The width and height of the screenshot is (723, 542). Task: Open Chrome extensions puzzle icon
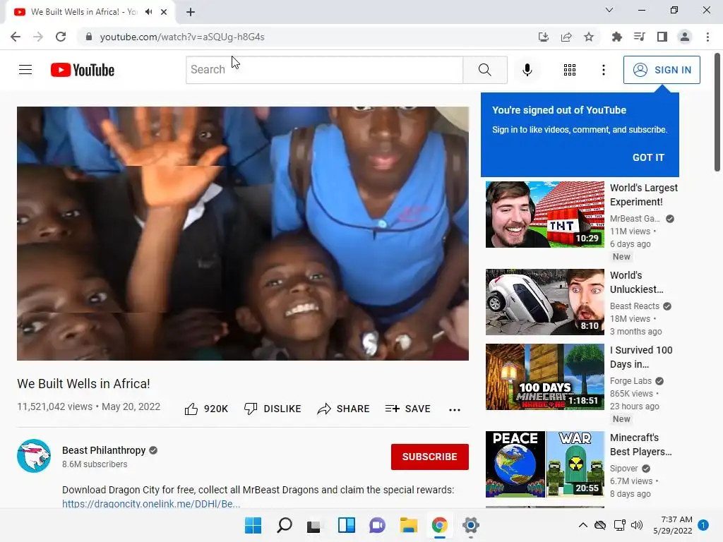[x=616, y=37]
